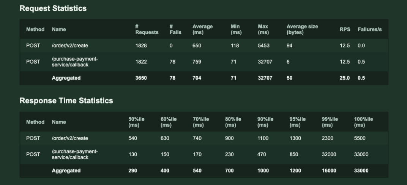Click the "Response Time Statistics" section heading

(x=66, y=101)
